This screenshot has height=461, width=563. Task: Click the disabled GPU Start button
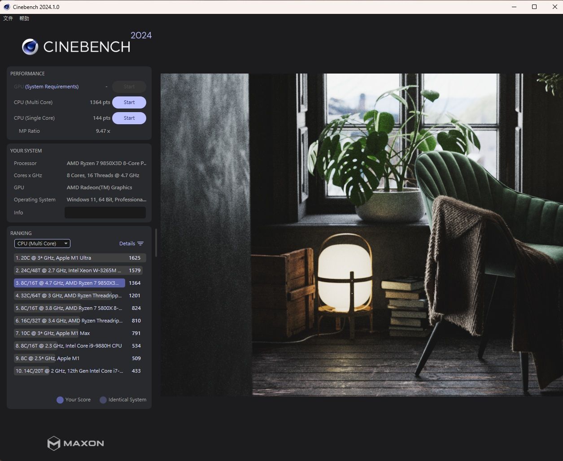click(129, 87)
